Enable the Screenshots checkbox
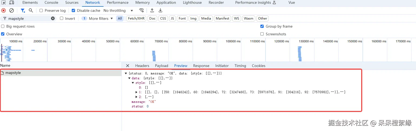The width and height of the screenshot is (416, 131). (262, 34)
